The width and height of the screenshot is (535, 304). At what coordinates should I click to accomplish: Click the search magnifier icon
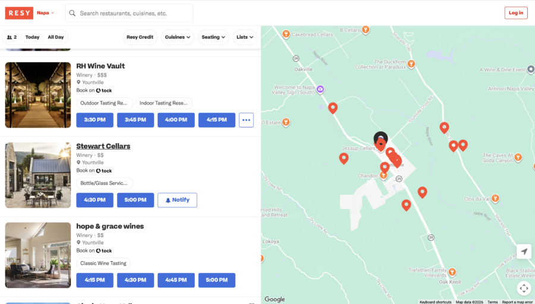tap(72, 13)
